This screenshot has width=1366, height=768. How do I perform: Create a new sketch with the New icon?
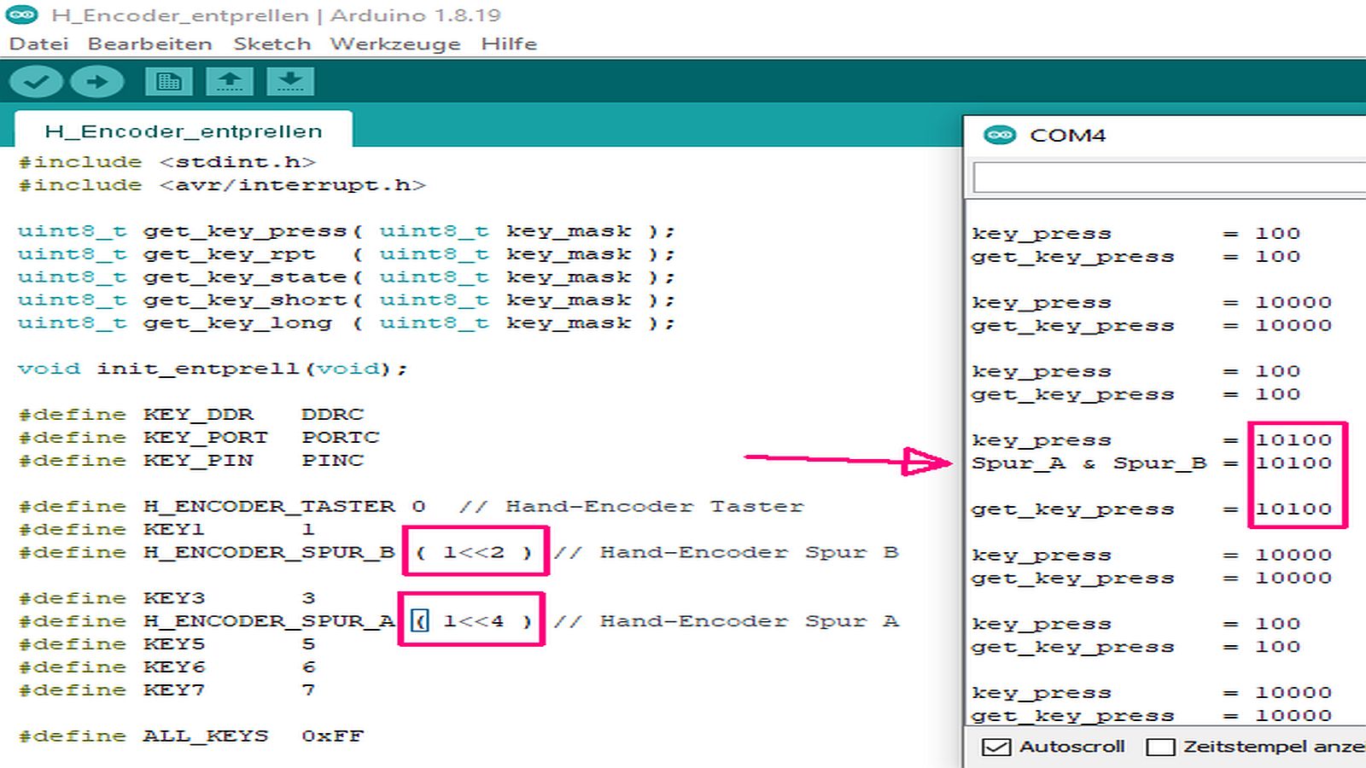tap(169, 82)
